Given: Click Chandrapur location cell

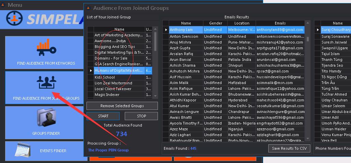Looking at the screenshot, I should [x=242, y=112].
